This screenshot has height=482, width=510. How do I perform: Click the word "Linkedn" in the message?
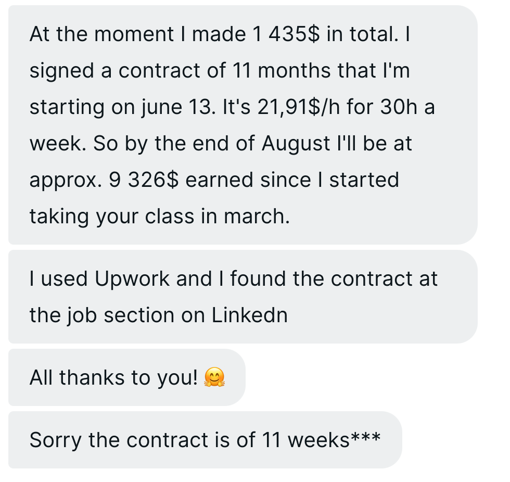249,315
